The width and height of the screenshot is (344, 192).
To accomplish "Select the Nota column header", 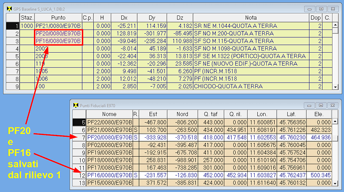I will coord(251,18).
